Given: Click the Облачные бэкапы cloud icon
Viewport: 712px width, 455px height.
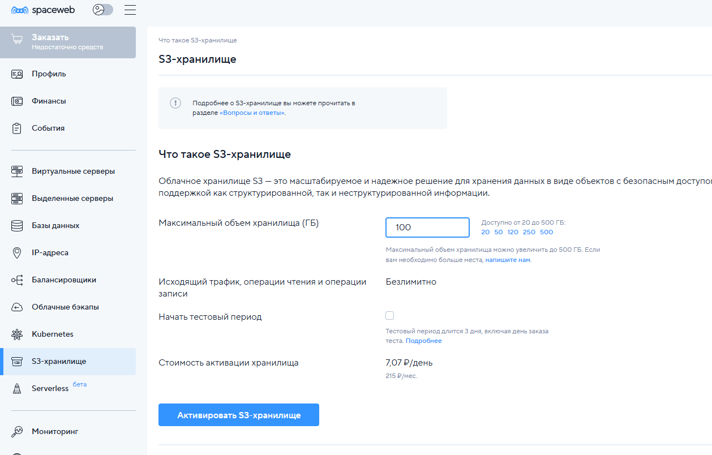Looking at the screenshot, I should point(17,307).
